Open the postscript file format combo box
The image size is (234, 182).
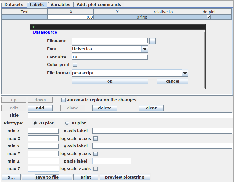(x=130, y=73)
